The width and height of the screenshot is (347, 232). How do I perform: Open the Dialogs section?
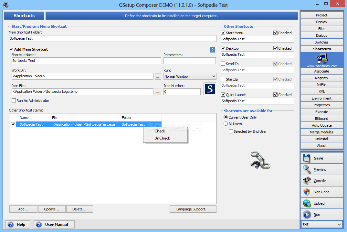321,35
